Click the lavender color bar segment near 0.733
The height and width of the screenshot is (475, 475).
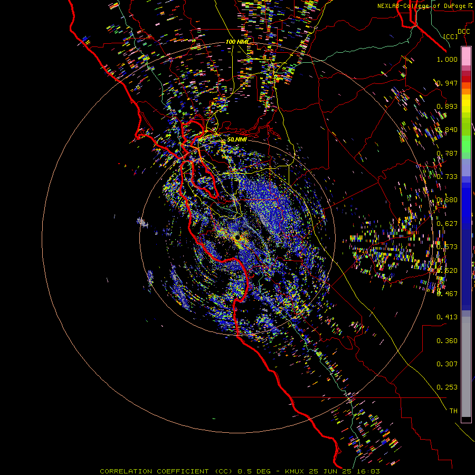coord(466,167)
